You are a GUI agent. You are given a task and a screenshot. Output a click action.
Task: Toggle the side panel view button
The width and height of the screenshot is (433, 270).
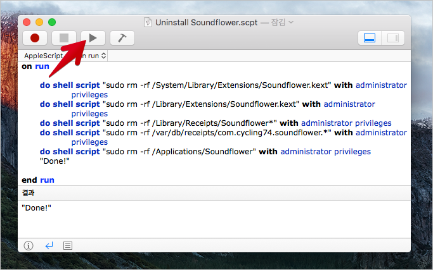393,38
